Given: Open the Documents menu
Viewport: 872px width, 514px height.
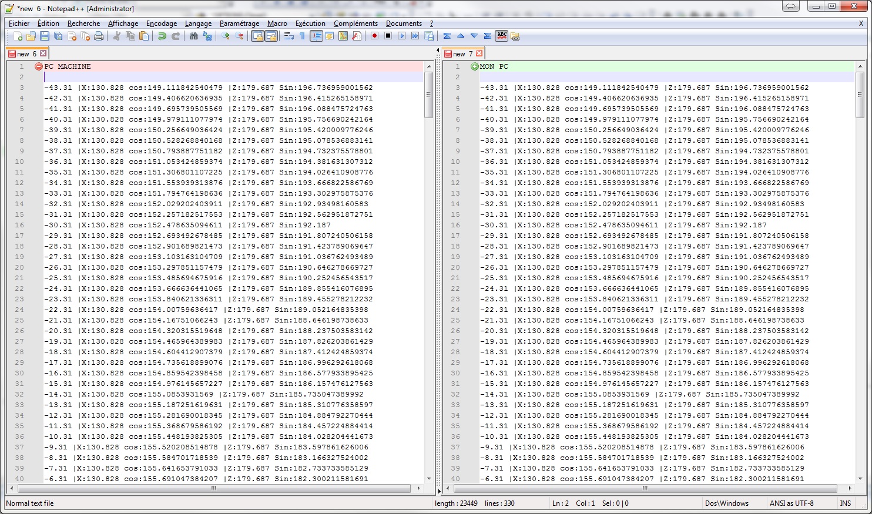Looking at the screenshot, I should click(404, 23).
